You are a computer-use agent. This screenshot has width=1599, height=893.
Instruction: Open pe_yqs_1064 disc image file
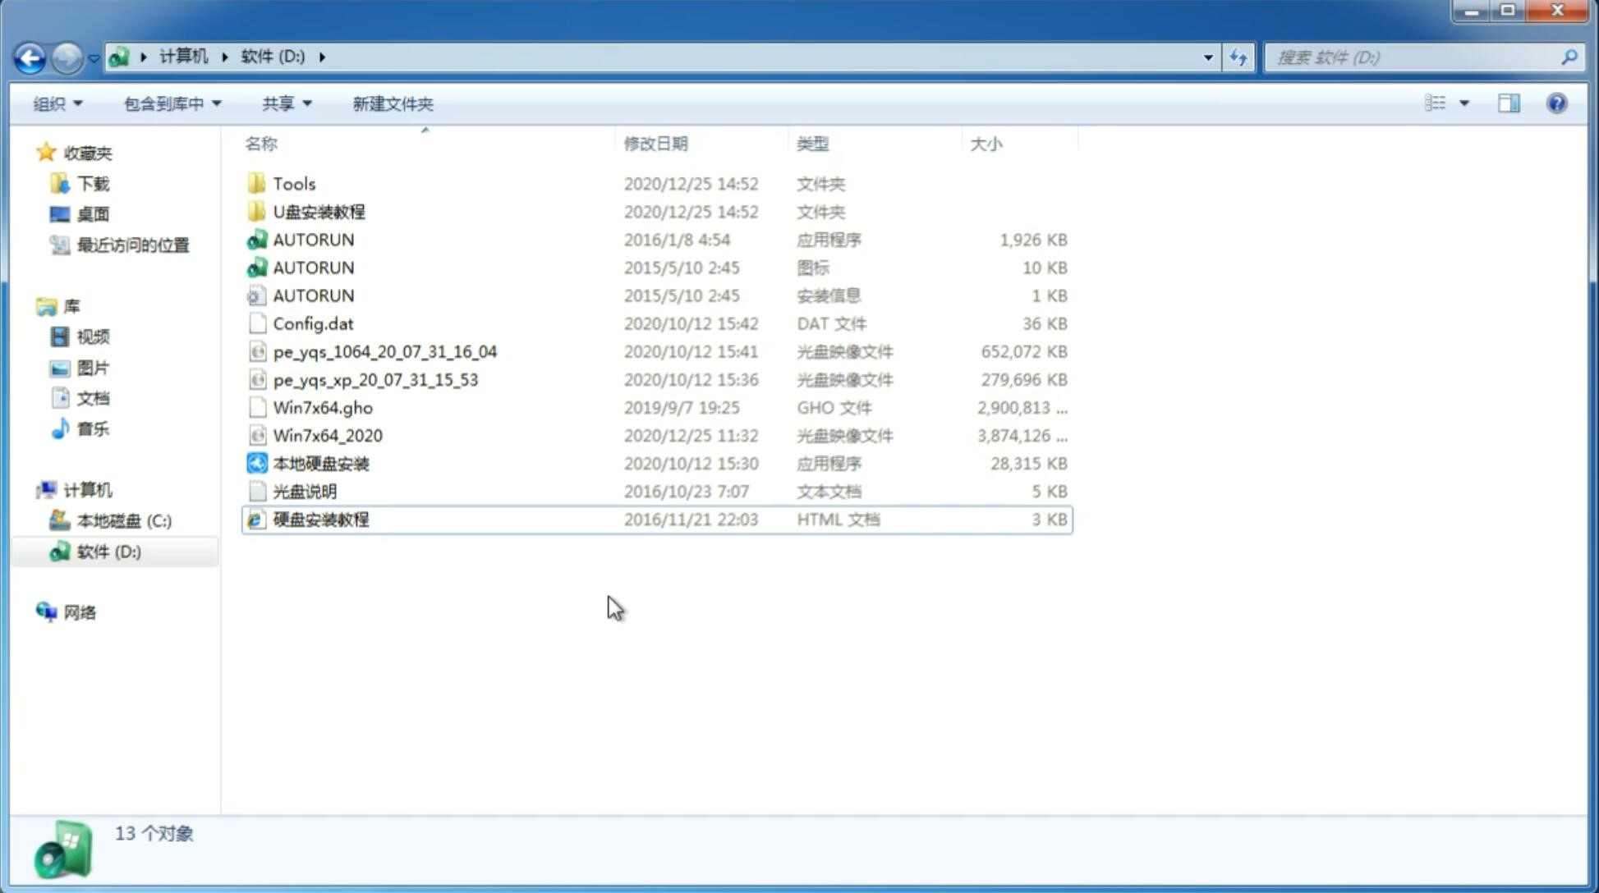point(384,351)
